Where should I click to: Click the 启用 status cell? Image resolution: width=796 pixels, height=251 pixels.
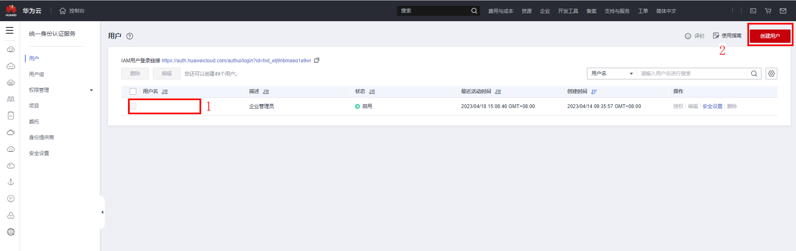[x=364, y=106]
